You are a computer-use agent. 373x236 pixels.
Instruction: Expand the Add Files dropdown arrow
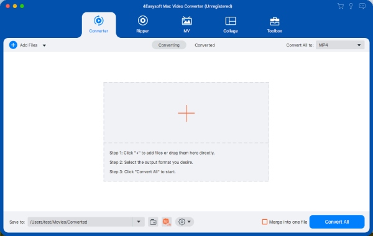(x=44, y=45)
